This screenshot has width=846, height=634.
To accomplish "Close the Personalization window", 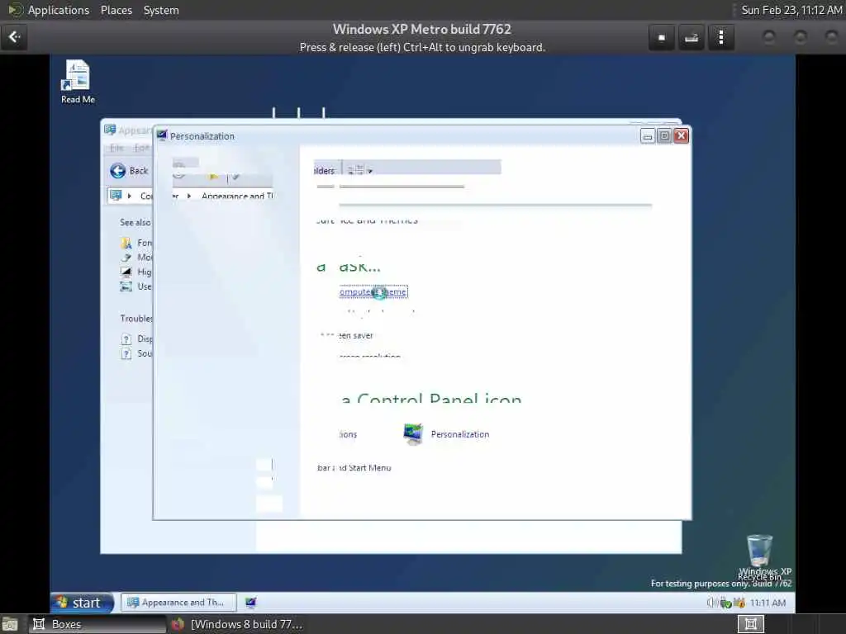I will [x=681, y=136].
